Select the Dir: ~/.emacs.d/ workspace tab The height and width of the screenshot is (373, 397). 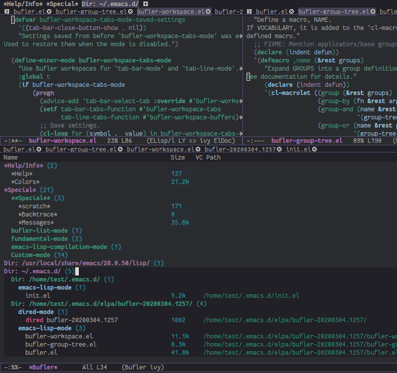pyautogui.click(x=110, y=4)
